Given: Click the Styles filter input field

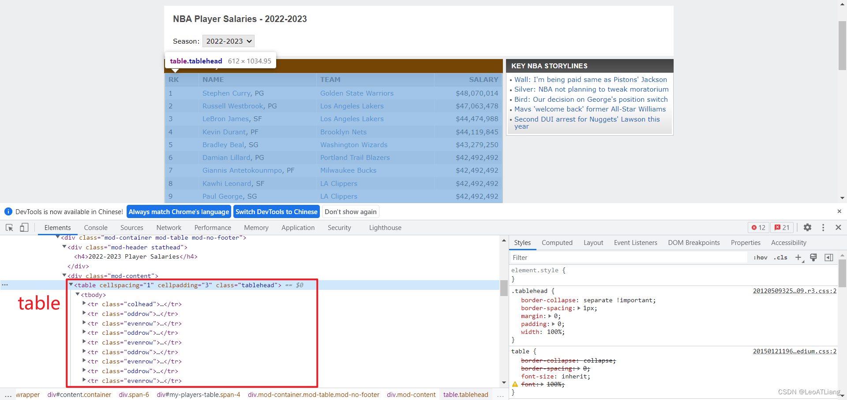Looking at the screenshot, I should (x=629, y=257).
